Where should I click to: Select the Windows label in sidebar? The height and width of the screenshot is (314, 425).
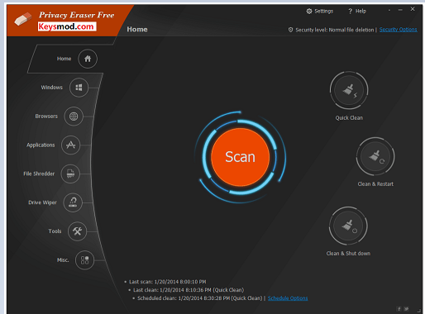point(52,88)
